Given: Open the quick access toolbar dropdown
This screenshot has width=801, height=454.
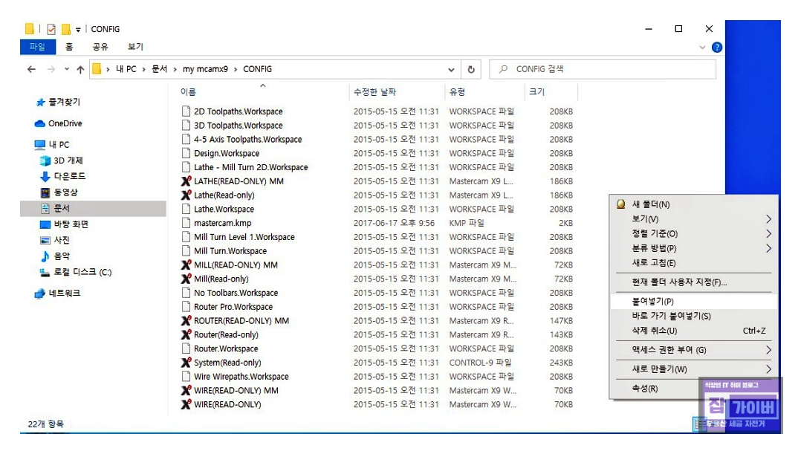Looking at the screenshot, I should pos(77,30).
